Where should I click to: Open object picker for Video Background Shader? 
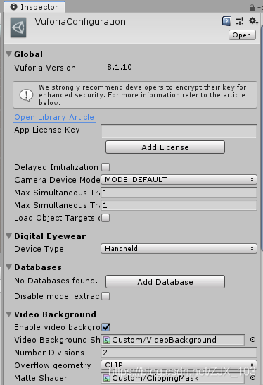pos(252,340)
